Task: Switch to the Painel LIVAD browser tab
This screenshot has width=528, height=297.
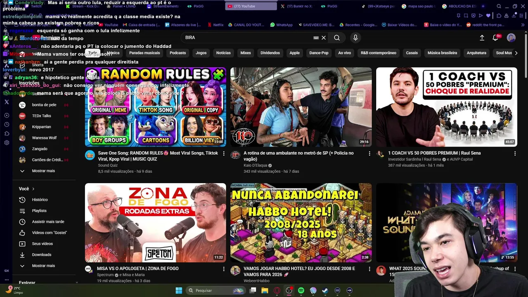Action: coord(123,6)
